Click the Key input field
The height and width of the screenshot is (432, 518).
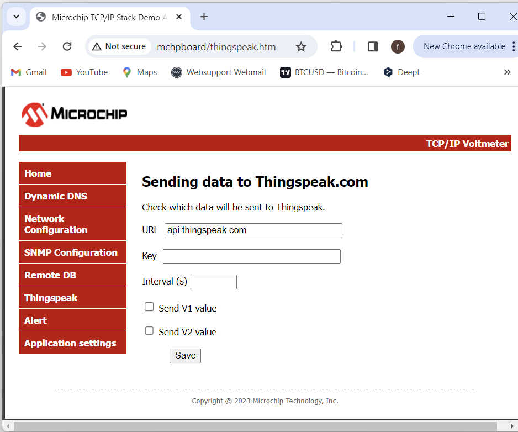tap(252, 256)
